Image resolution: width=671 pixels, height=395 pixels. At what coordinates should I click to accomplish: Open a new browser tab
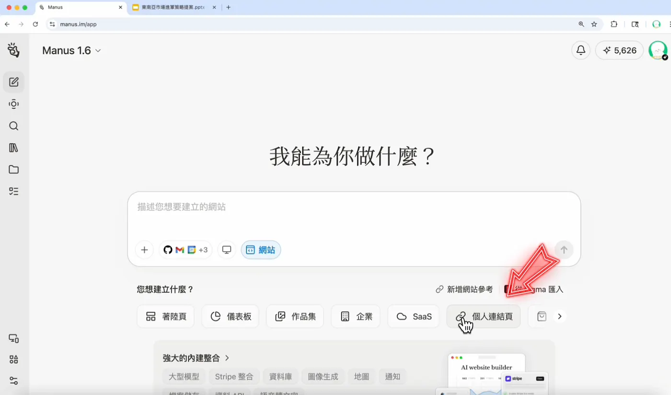228,7
